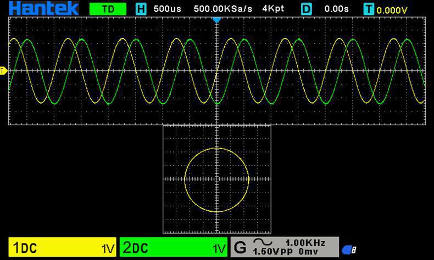
Task: Select the horizontal timebase H icon
Action: click(x=141, y=9)
